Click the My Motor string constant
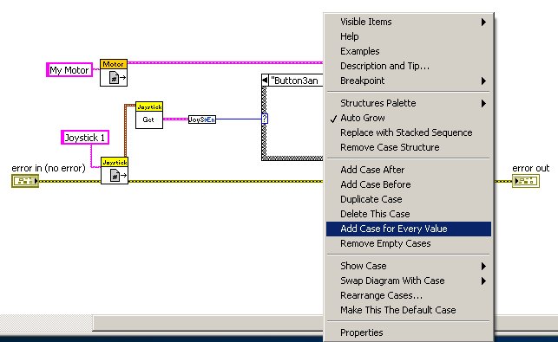The width and height of the screenshot is (558, 342). (69, 70)
